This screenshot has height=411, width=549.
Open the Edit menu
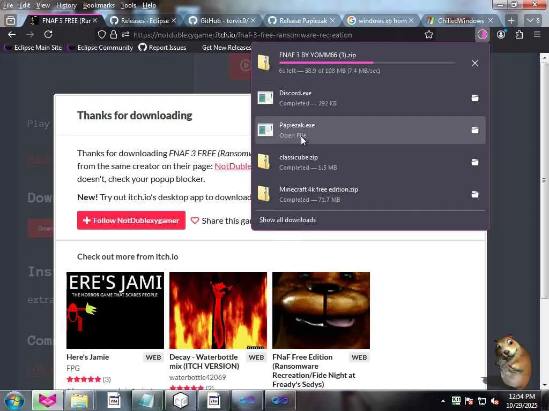point(25,5)
